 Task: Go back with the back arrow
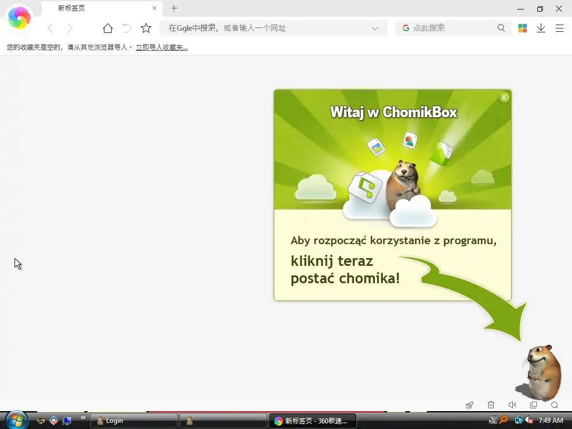click(x=51, y=28)
